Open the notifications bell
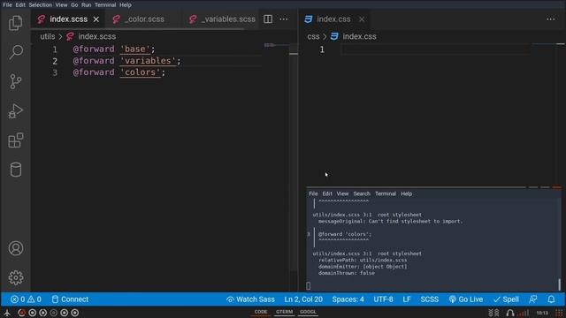 [x=551, y=299]
